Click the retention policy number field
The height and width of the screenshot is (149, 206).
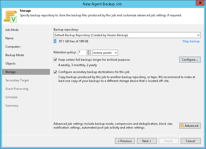point(82,53)
